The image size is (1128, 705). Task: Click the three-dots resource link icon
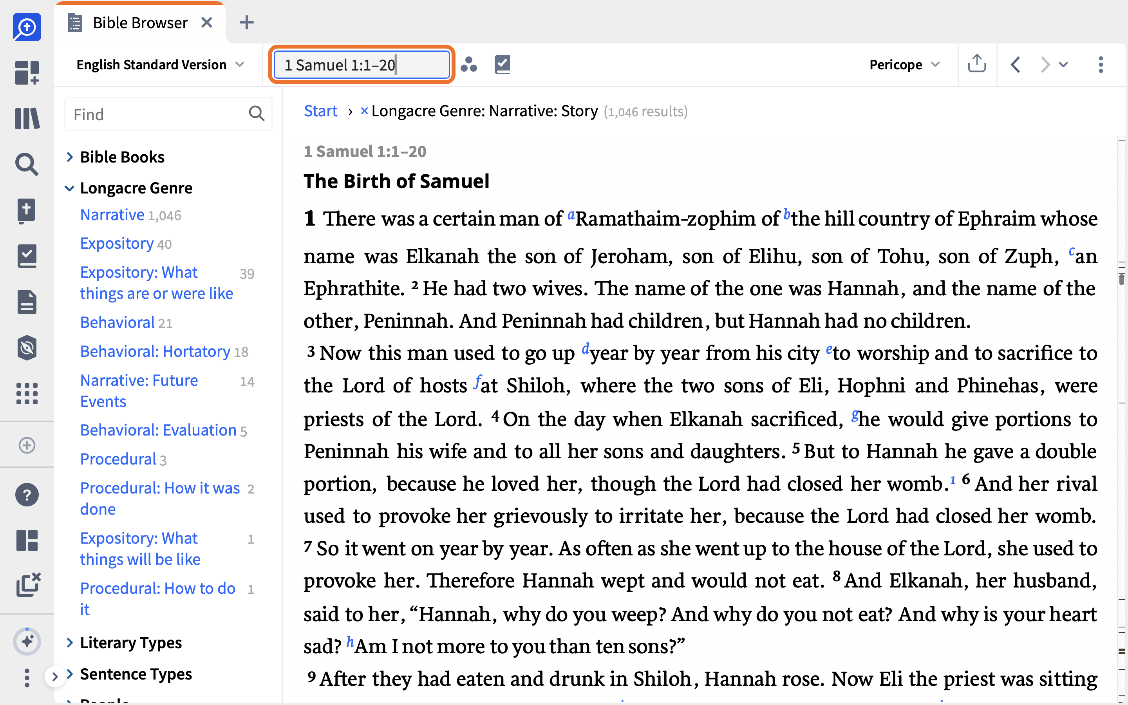[468, 64]
